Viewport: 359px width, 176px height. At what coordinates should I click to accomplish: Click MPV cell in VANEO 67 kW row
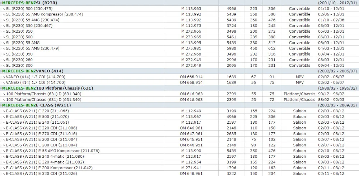[x=299, y=77]
